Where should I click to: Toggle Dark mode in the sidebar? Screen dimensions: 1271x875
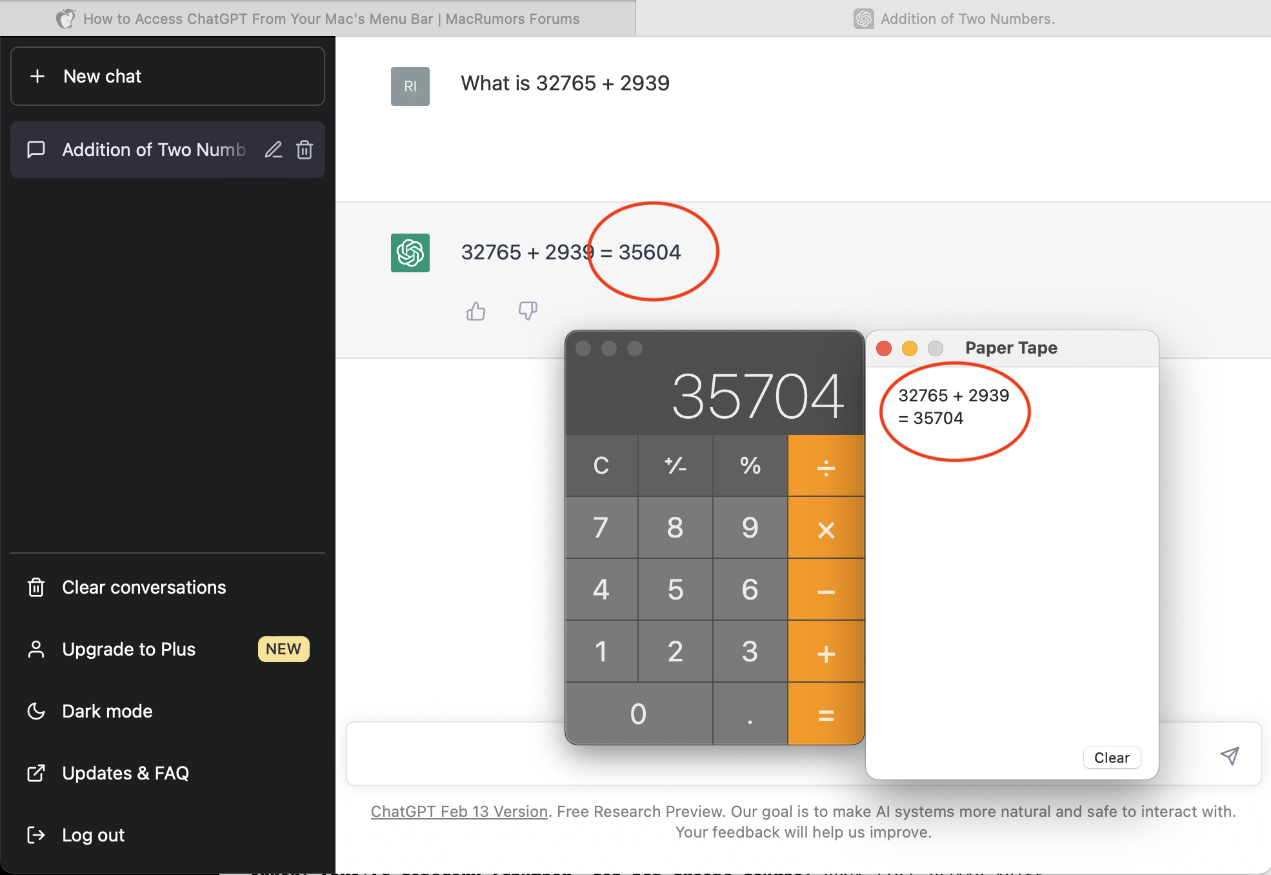(x=107, y=711)
